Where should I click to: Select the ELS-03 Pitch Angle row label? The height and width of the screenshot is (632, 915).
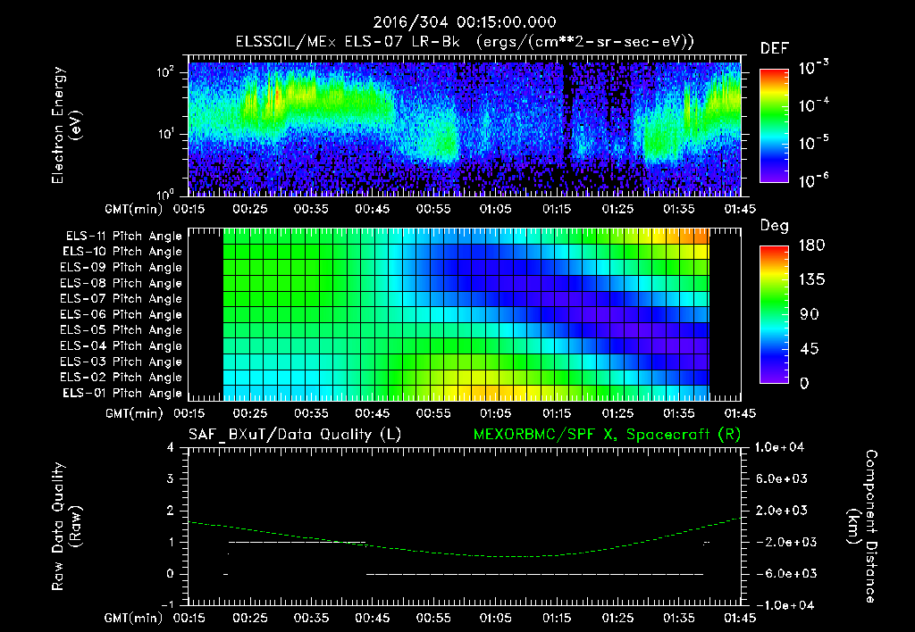(122, 362)
